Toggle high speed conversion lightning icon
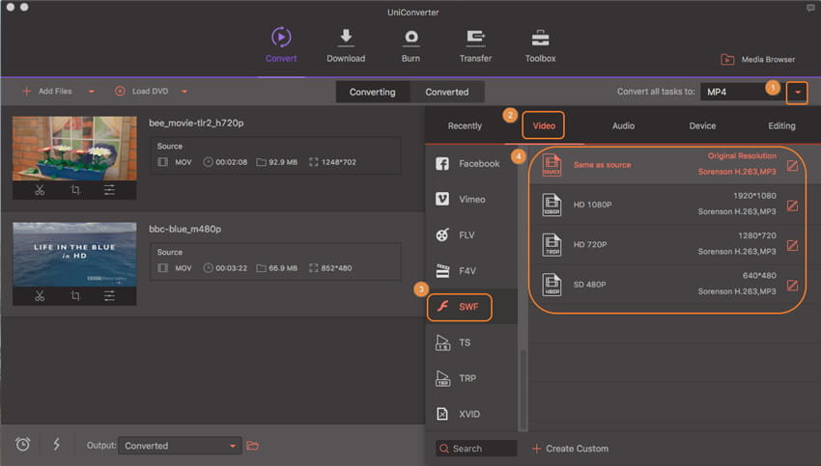The image size is (821, 466). coord(57,445)
